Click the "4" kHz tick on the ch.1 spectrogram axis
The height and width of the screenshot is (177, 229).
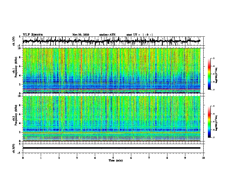pos(20,75)
